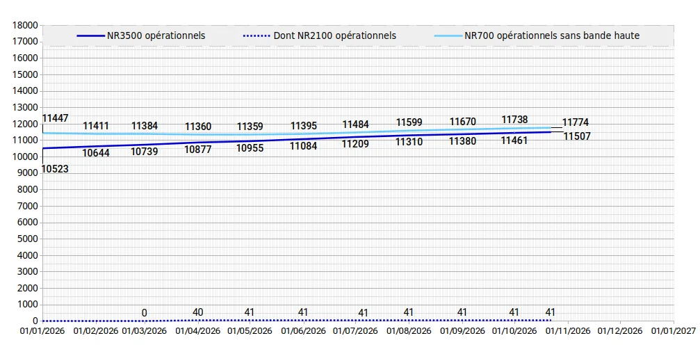Click y-axis value 18000
Image resolution: width=700 pixels, height=345 pixels.
[x=27, y=26]
